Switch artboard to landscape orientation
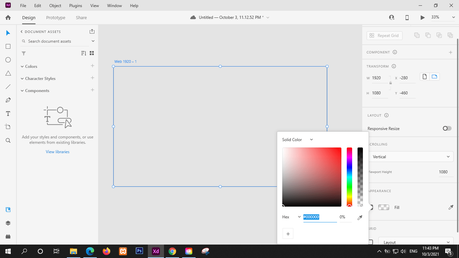459x258 pixels. tap(434, 76)
